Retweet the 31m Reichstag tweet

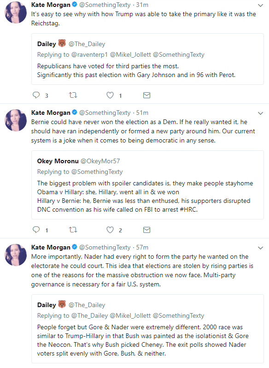click(x=73, y=95)
